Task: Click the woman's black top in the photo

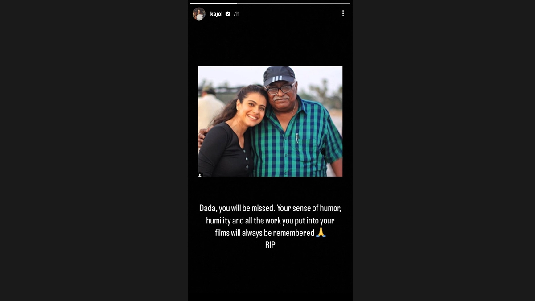Action: (225, 152)
